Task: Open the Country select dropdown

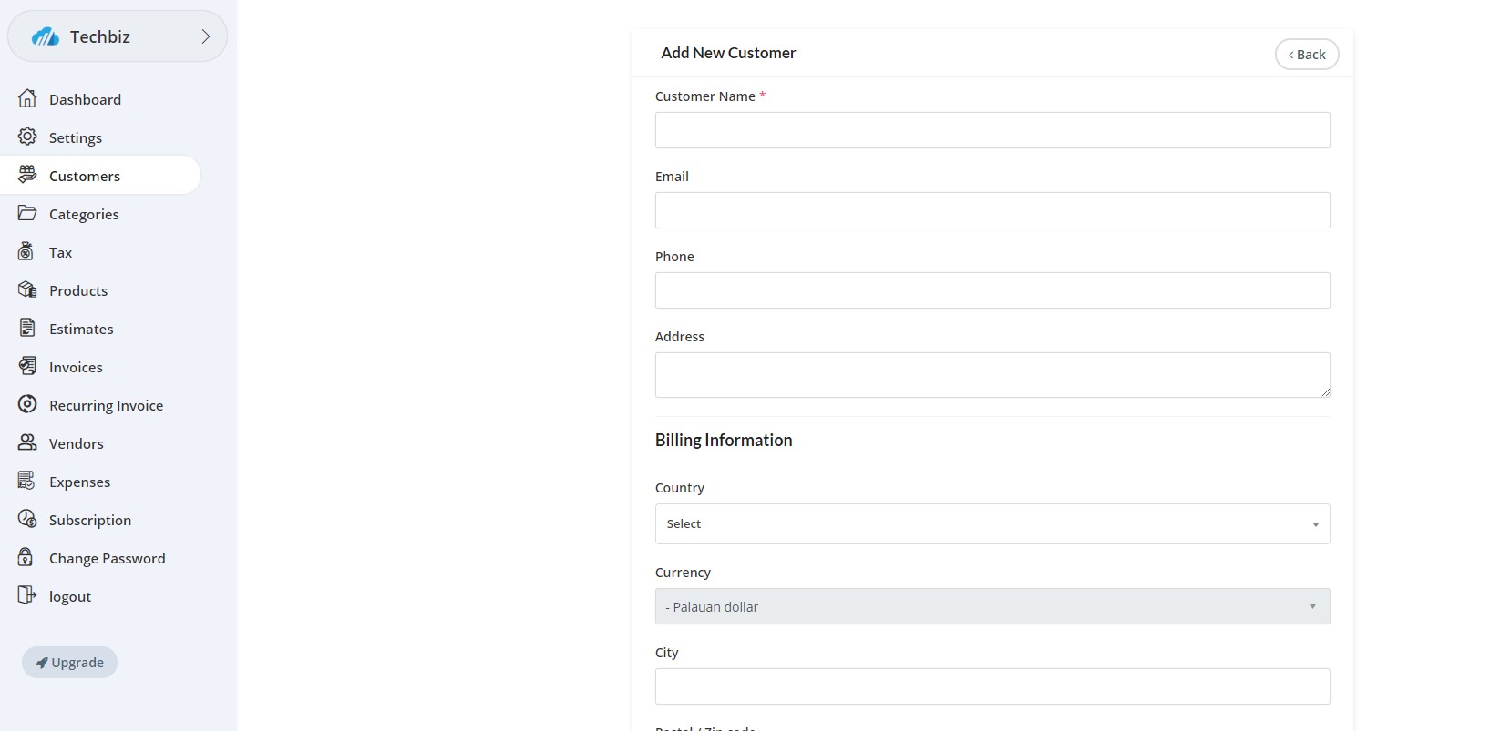Action: click(x=992, y=524)
